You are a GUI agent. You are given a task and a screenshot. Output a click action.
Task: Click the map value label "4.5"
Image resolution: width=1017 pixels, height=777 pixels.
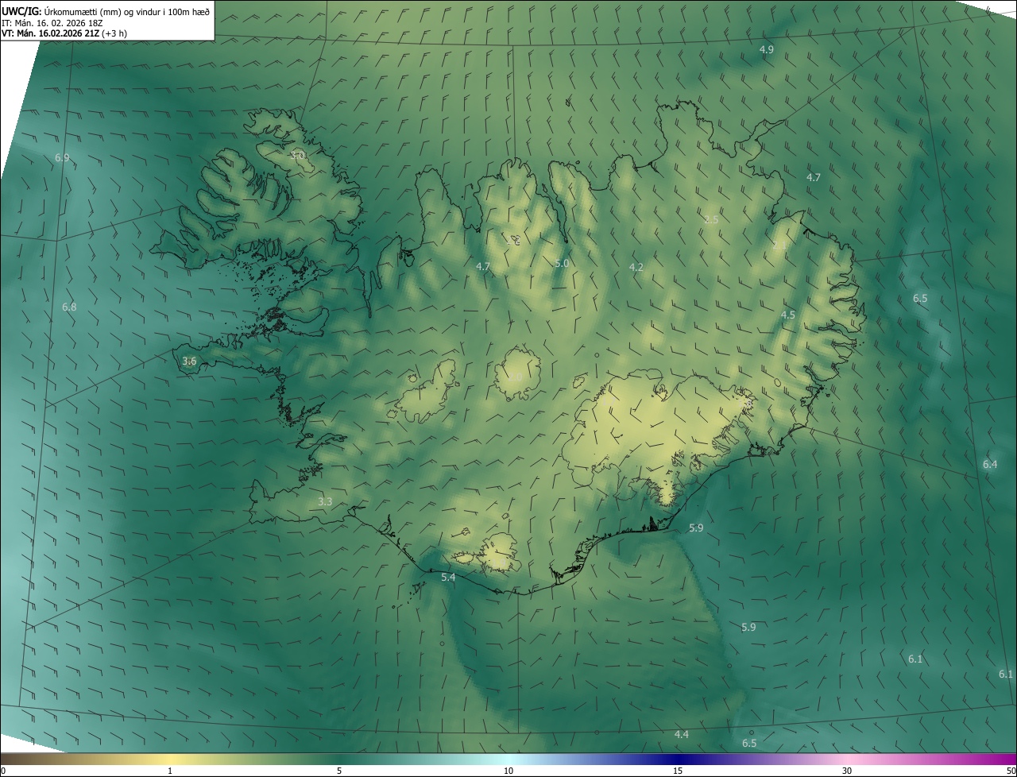787,315
